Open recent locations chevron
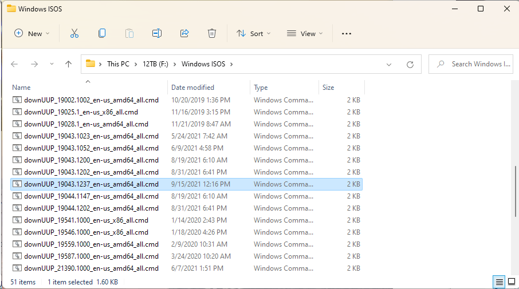The image size is (519, 289). [x=52, y=64]
